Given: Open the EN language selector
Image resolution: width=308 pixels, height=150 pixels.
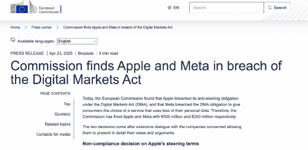Looking at the screenshot, I should tap(173, 8).
